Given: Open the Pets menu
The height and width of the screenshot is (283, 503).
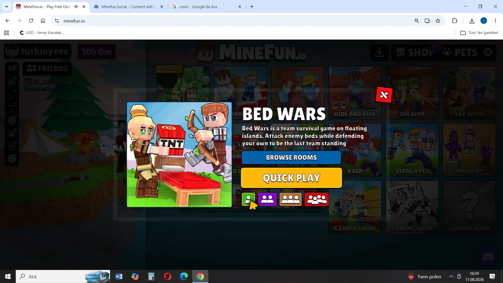Looking at the screenshot, I should pos(460,52).
